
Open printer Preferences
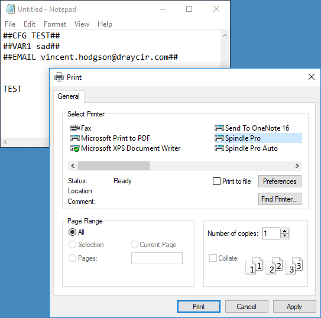[280, 181]
